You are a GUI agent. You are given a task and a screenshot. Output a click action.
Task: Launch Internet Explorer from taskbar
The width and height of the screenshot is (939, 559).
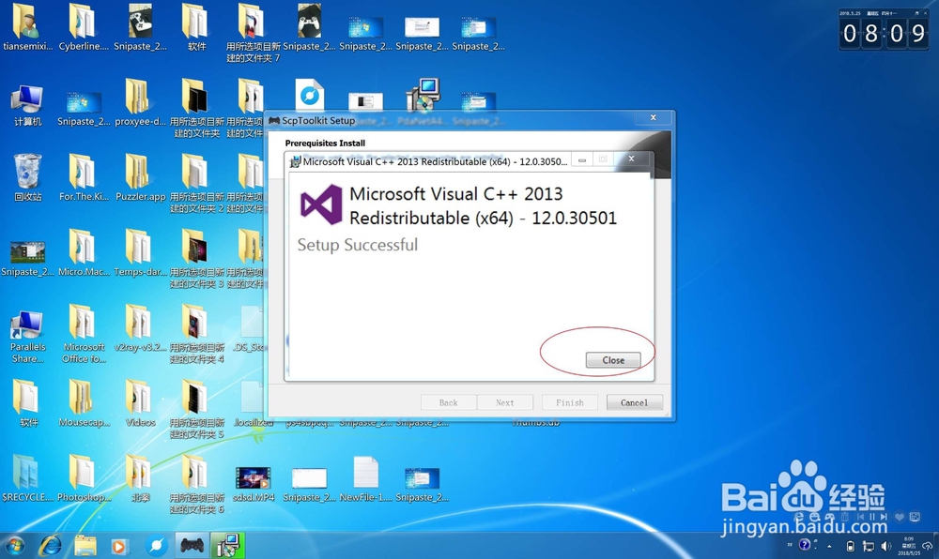coord(50,545)
